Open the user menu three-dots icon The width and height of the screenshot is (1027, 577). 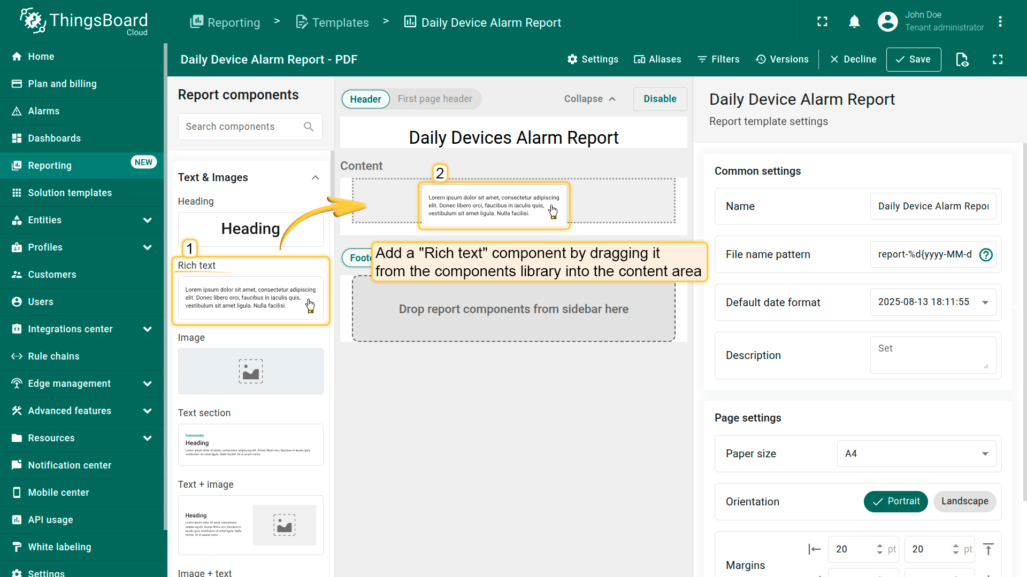click(x=1000, y=22)
